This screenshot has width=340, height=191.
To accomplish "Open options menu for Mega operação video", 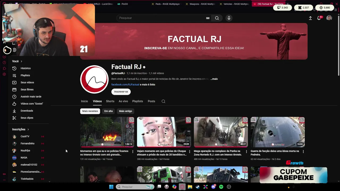I will click(x=246, y=151).
